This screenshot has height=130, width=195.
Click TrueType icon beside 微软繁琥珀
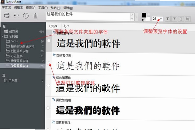coord(54,99)
